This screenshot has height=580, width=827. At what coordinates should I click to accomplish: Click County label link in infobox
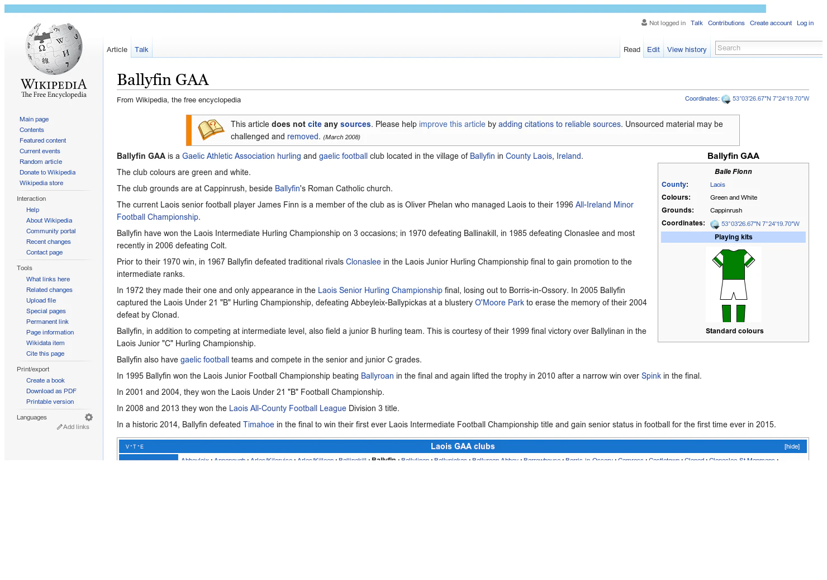point(674,185)
